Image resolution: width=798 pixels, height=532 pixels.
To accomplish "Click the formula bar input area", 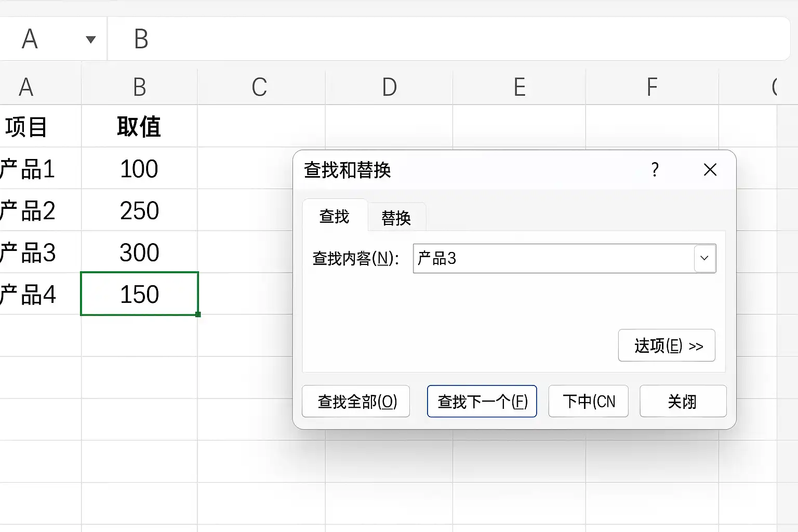I will tap(449, 39).
